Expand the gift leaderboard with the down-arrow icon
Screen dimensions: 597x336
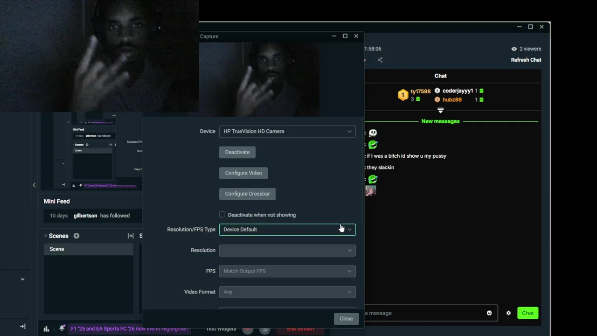click(x=440, y=110)
